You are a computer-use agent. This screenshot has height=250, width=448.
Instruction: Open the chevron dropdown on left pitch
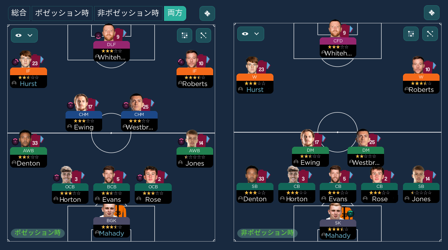[x=30, y=35]
